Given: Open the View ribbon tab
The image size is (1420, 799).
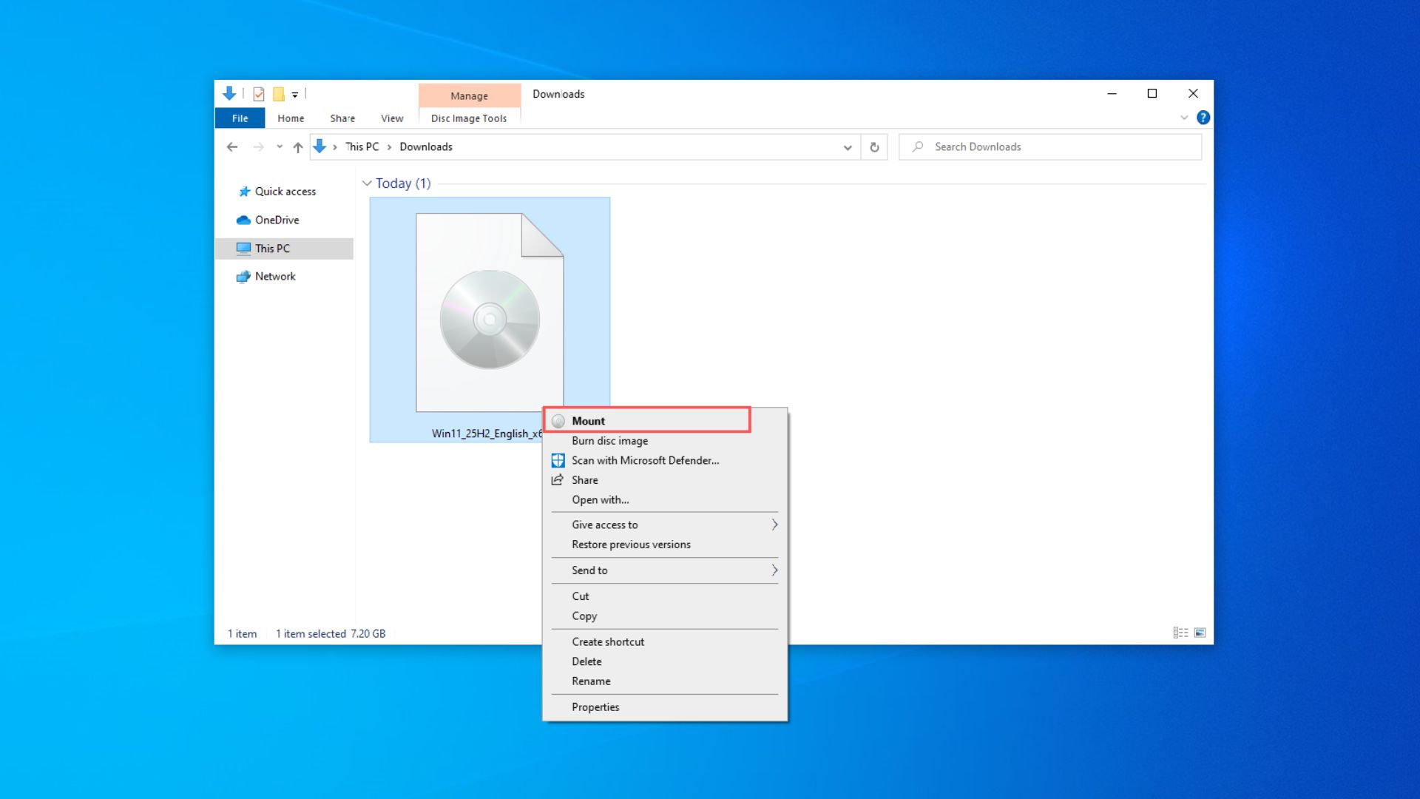Looking at the screenshot, I should 391,118.
